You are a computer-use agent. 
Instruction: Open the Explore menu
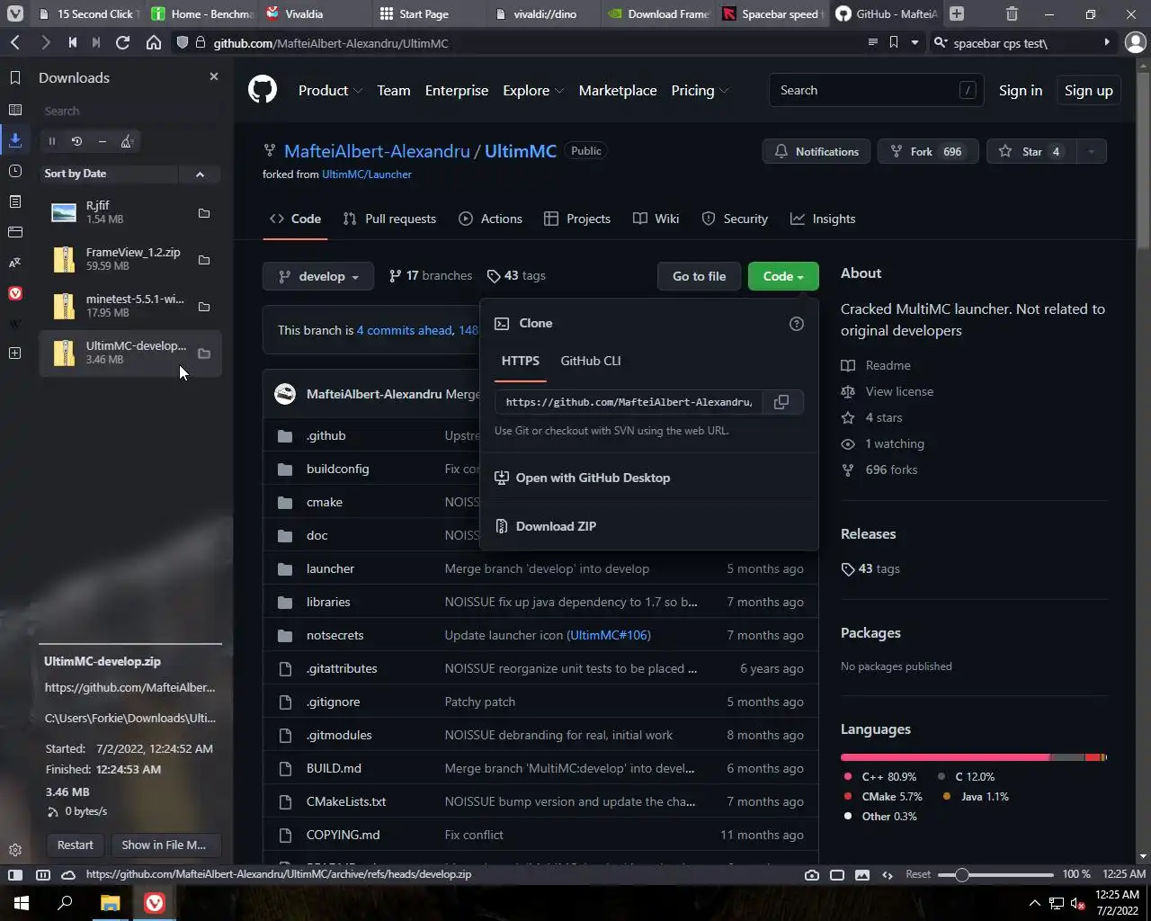tap(533, 90)
